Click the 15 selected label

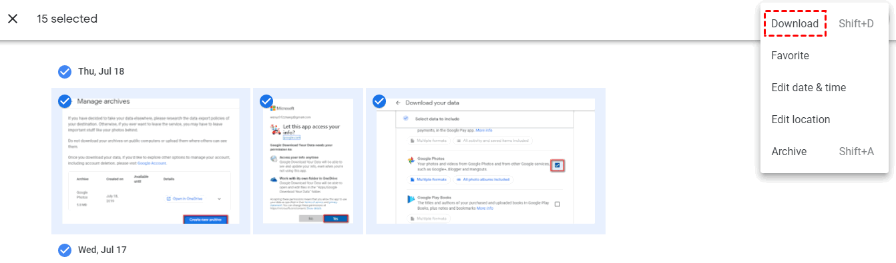(x=67, y=19)
